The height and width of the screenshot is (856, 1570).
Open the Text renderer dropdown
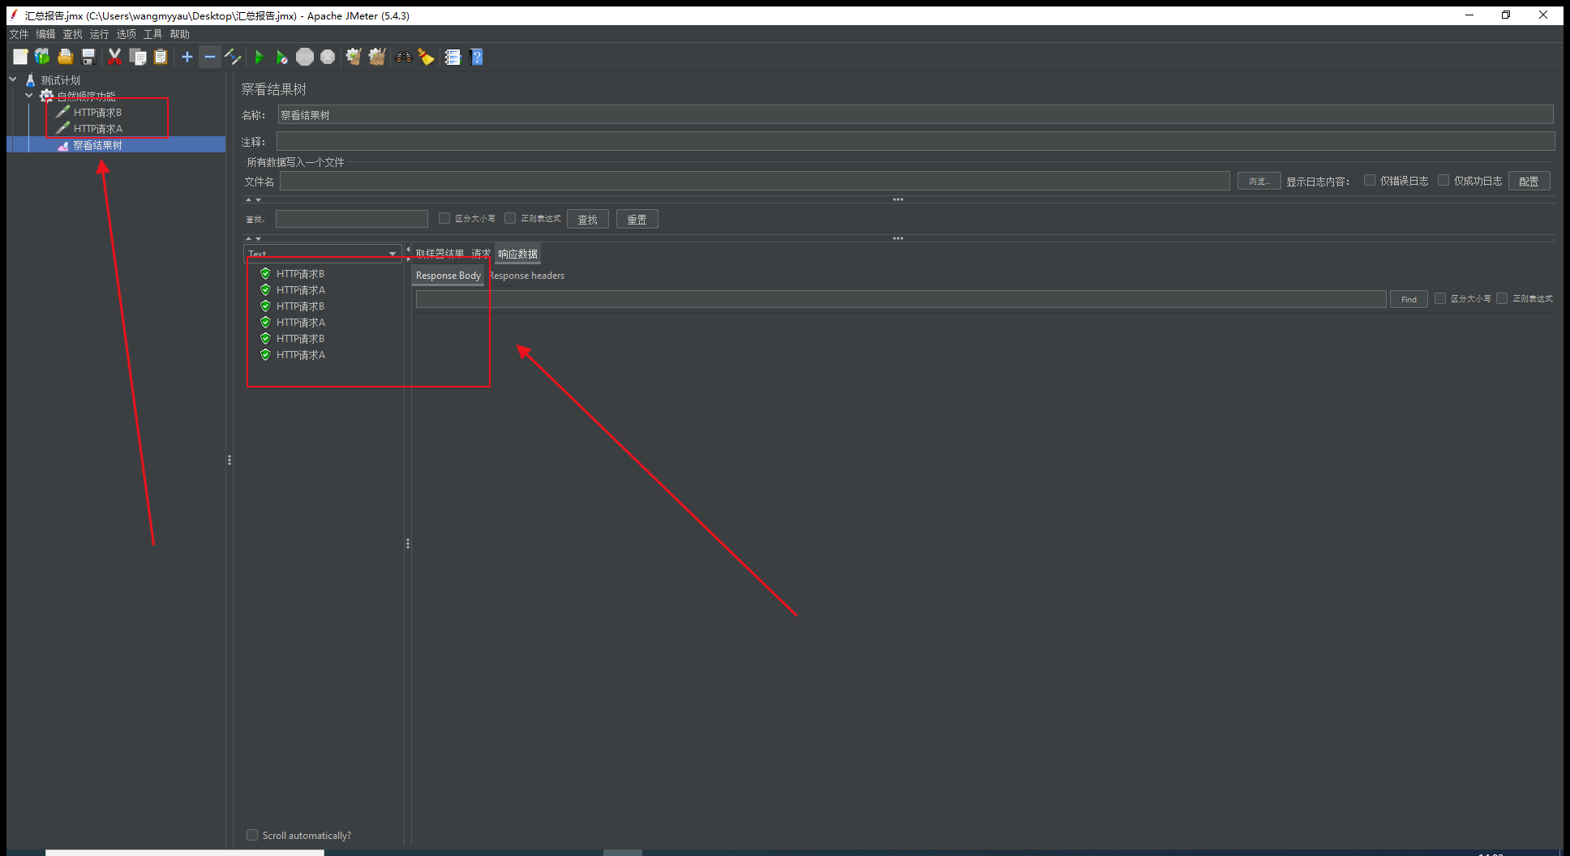click(323, 254)
